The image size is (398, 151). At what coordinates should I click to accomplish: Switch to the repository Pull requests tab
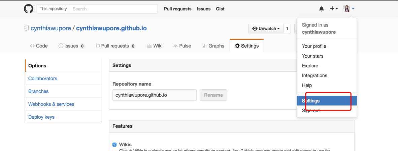[115, 46]
